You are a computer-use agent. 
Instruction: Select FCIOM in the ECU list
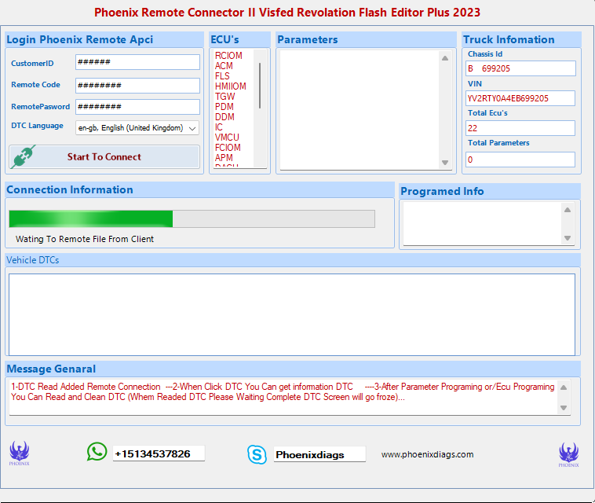(228, 148)
